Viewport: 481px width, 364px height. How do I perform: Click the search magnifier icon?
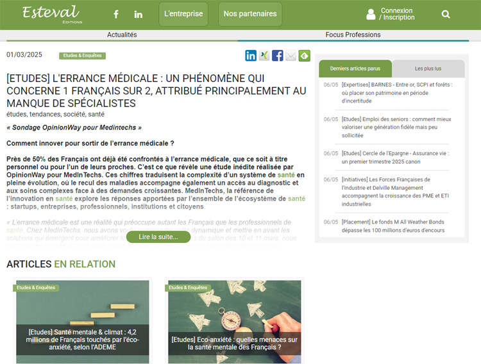coord(446,14)
